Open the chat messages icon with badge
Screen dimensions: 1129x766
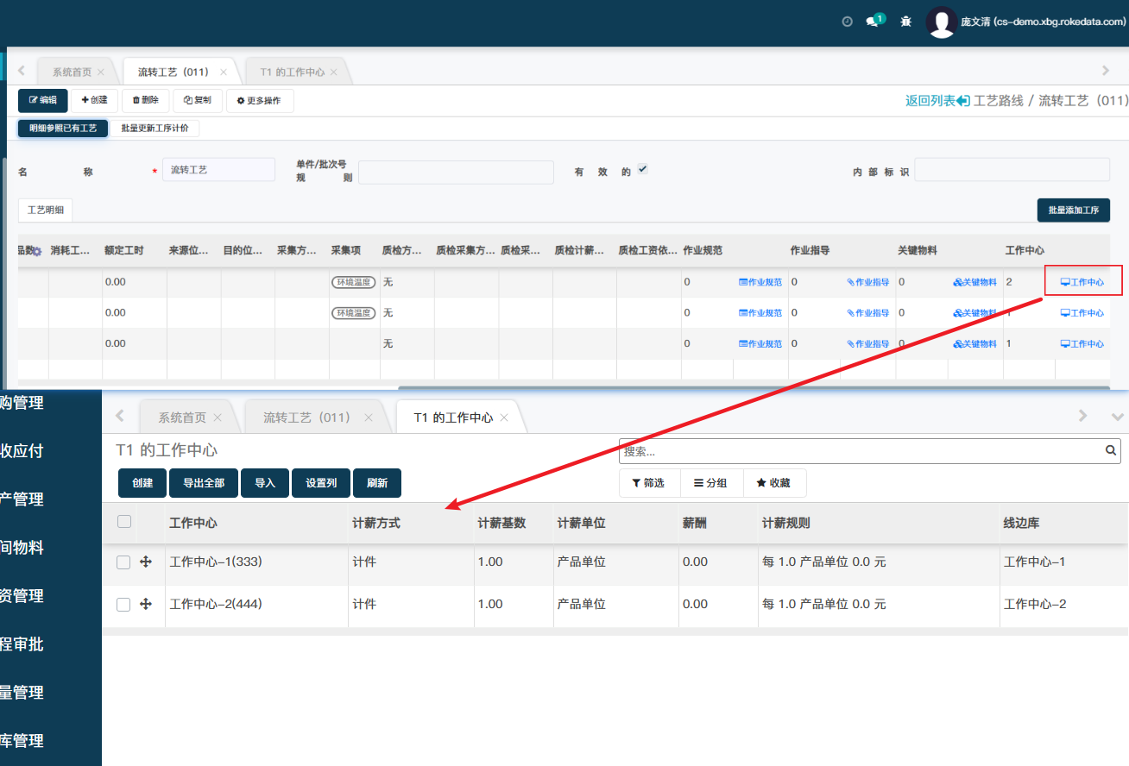pyautogui.click(x=873, y=22)
